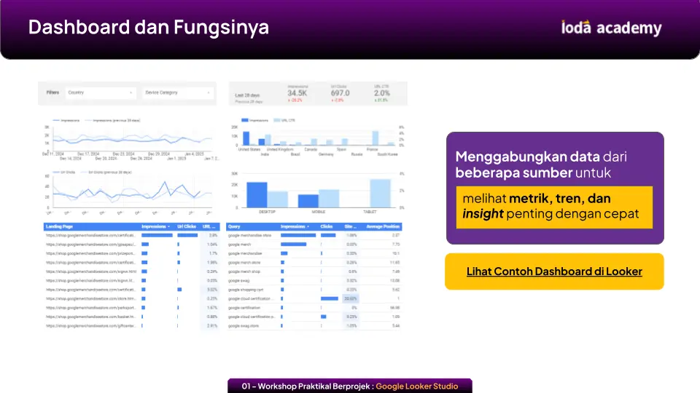The image size is (700, 393).
Task: Click the light blue TABLET bar
Action: (380, 193)
